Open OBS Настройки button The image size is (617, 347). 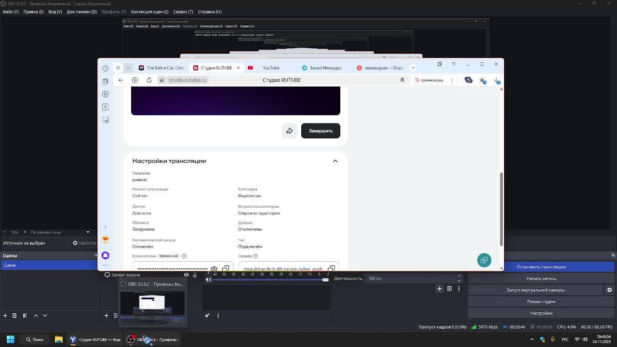(541, 313)
